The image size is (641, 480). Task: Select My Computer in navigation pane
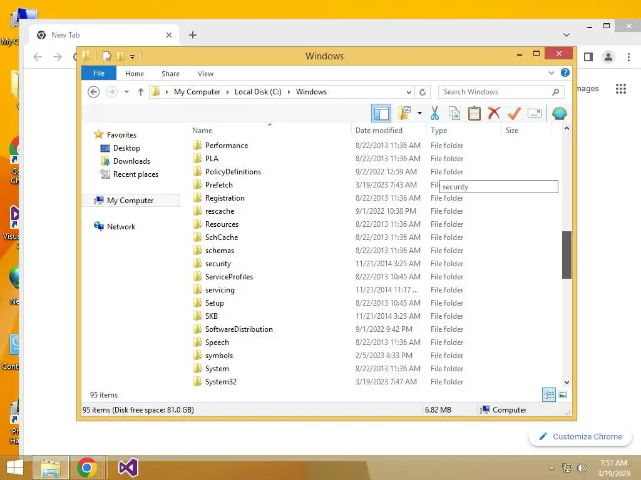tap(130, 201)
